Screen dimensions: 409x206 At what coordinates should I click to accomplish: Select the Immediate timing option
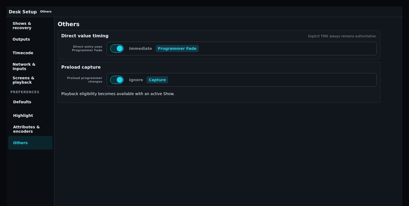point(141,49)
